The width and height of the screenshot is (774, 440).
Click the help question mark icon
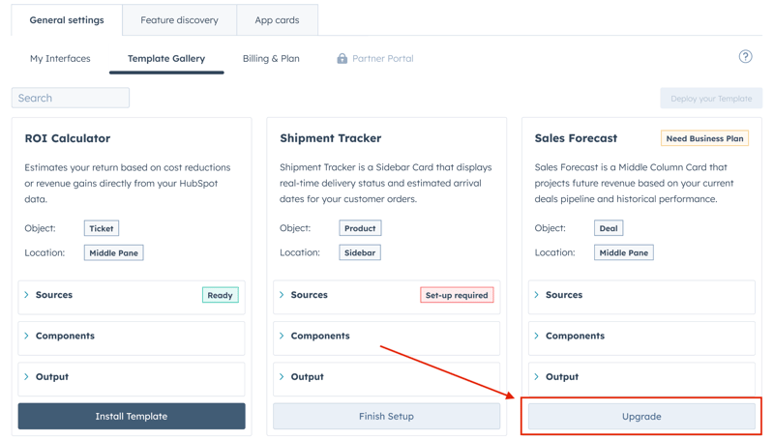[x=745, y=57]
